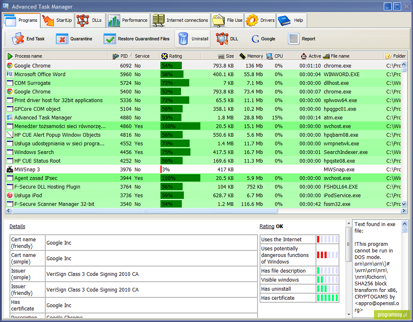The width and height of the screenshot is (413, 322).
Task: Switch to the Drivers tab
Action: point(260,20)
